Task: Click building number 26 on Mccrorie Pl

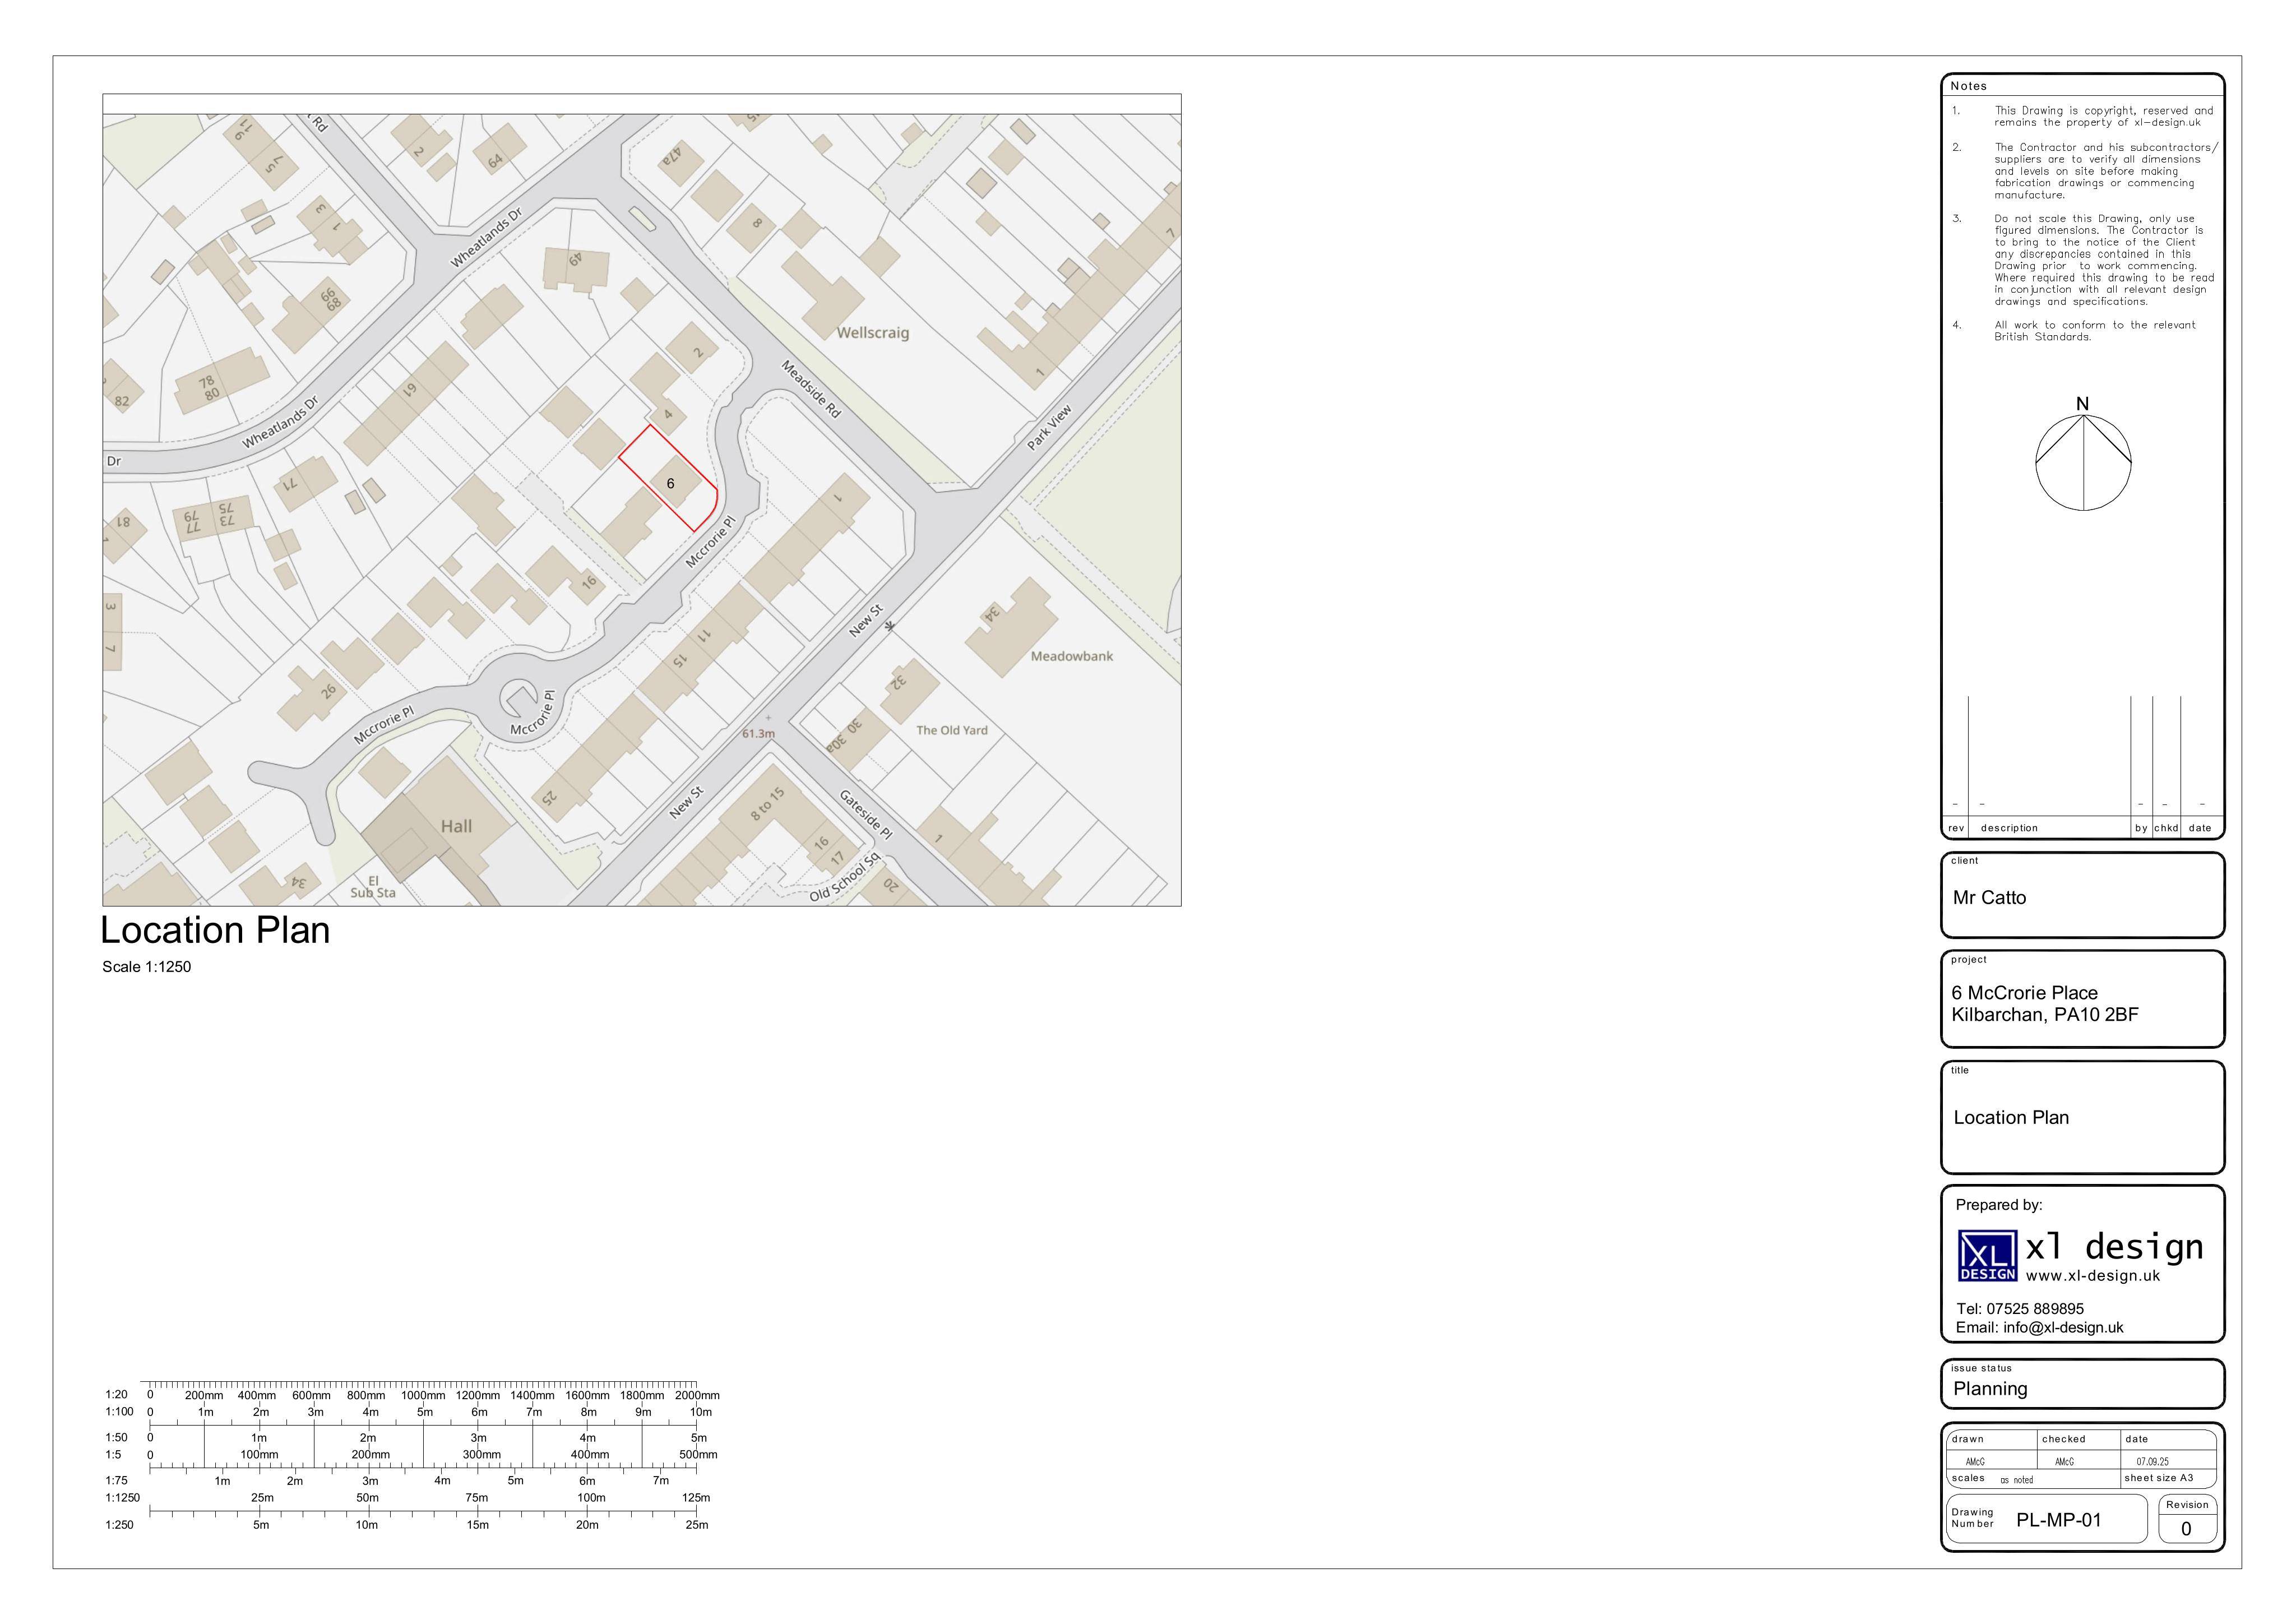Action: point(328,691)
